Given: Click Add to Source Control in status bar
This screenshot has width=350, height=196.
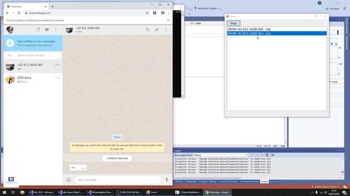Looking at the screenshot, I should click(x=326, y=187).
